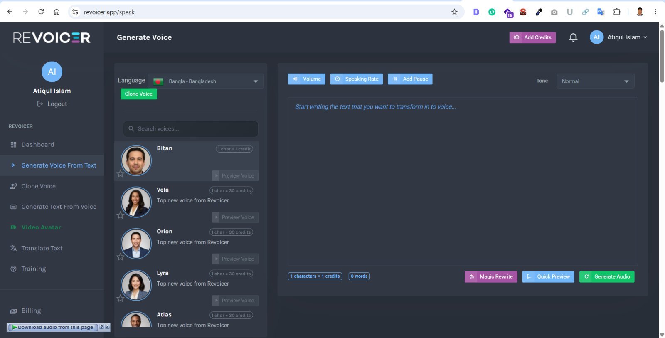This screenshot has height=338, width=665.
Task: Reload the page with browser refresh icon
Action: tap(41, 12)
